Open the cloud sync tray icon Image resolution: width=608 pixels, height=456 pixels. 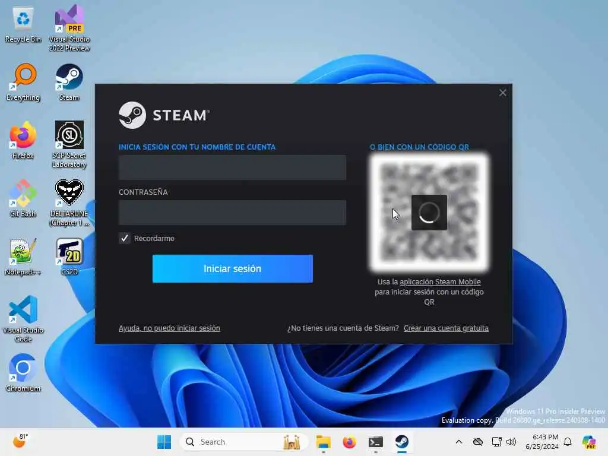(x=478, y=442)
